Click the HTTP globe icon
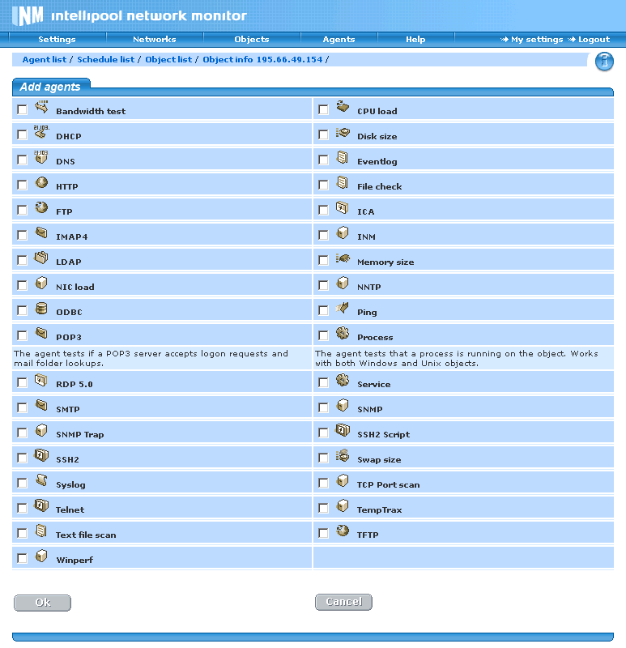The height and width of the screenshot is (648, 626). coord(41,183)
